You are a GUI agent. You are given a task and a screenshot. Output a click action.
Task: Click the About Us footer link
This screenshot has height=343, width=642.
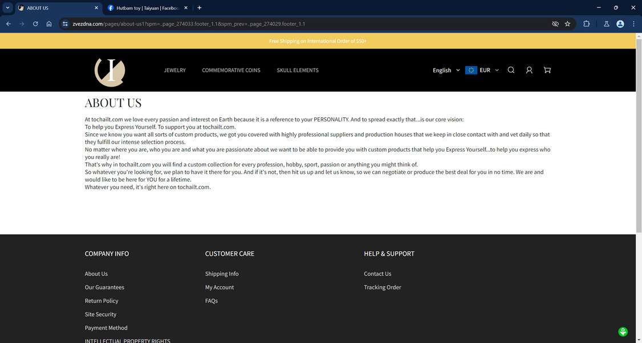pyautogui.click(x=96, y=273)
